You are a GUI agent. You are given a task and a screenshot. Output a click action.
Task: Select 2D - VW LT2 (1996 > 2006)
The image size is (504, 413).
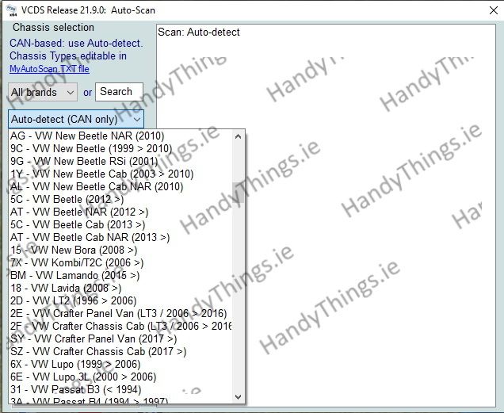click(120, 300)
